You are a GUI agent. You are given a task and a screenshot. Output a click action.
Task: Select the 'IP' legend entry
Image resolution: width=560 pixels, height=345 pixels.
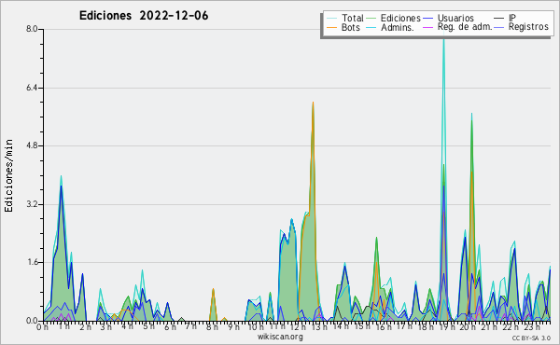pos(512,18)
